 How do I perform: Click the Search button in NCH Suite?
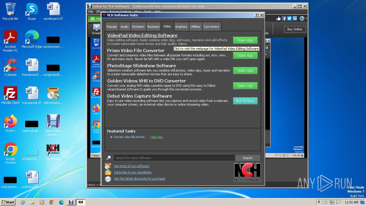tap(248, 158)
